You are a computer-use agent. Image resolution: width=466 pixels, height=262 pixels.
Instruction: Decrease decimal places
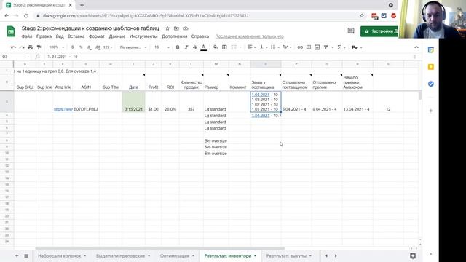pos(89,47)
